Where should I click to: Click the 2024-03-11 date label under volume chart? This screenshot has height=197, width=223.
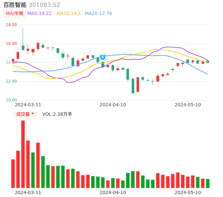coord(28,192)
